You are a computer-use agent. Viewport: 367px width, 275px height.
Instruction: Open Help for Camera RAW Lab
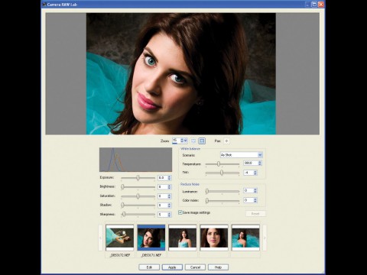[x=218, y=267]
